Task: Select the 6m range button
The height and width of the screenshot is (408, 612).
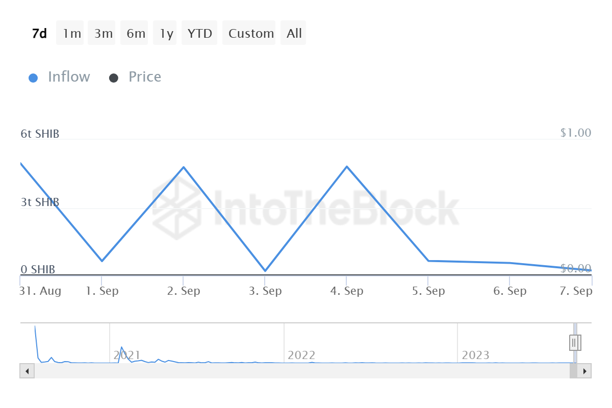Action: click(136, 33)
